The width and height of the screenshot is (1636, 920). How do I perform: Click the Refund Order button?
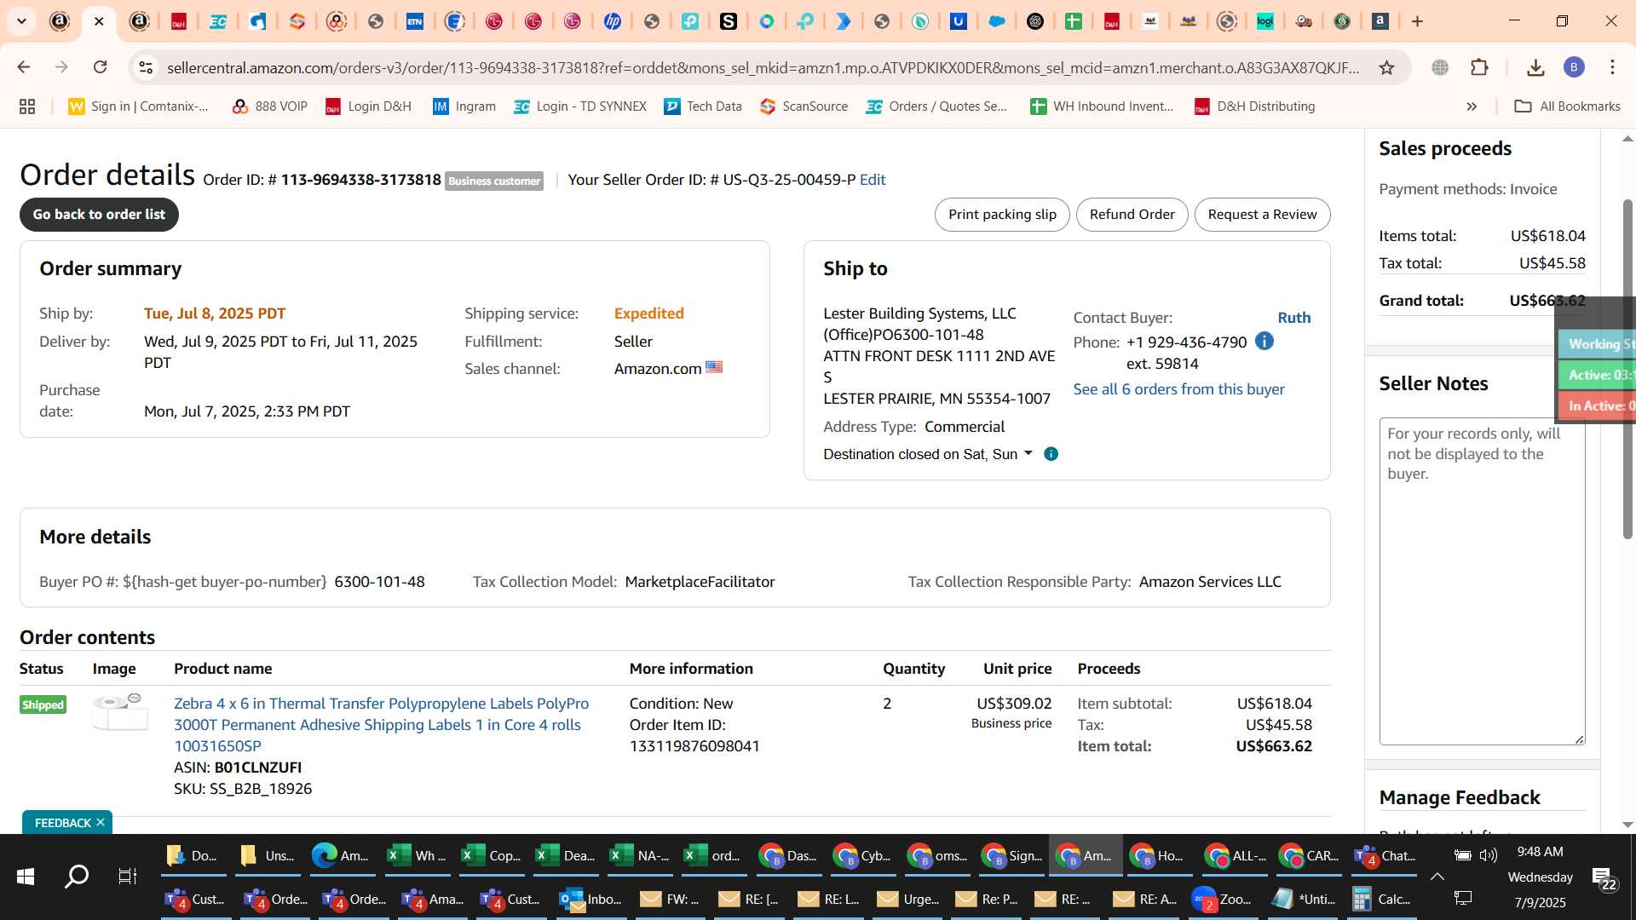click(x=1132, y=215)
